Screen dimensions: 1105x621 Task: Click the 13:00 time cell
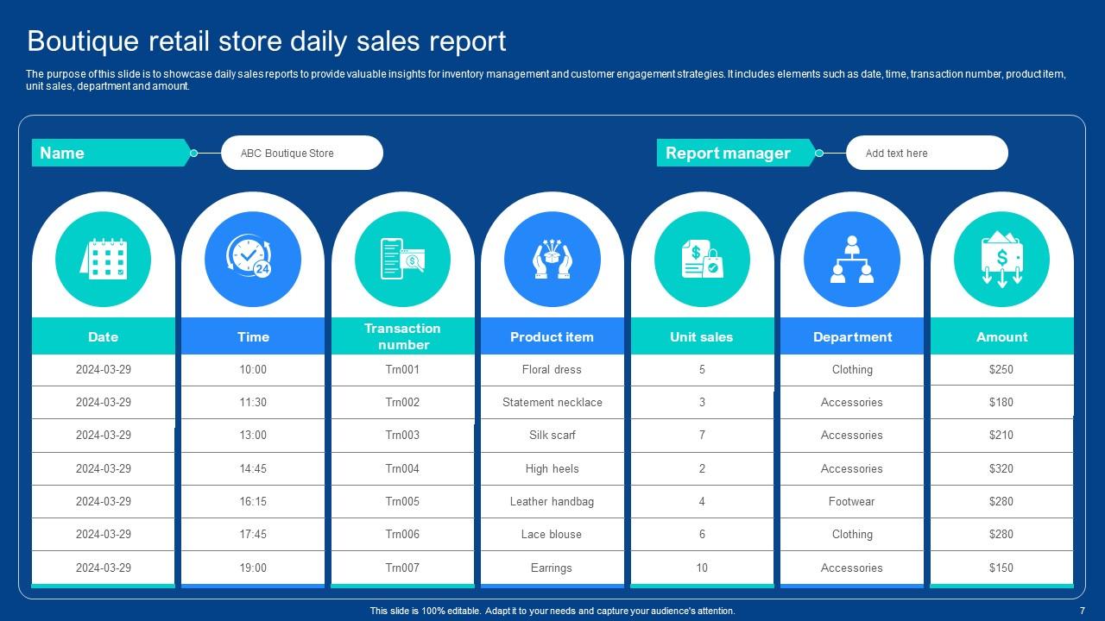tap(253, 435)
